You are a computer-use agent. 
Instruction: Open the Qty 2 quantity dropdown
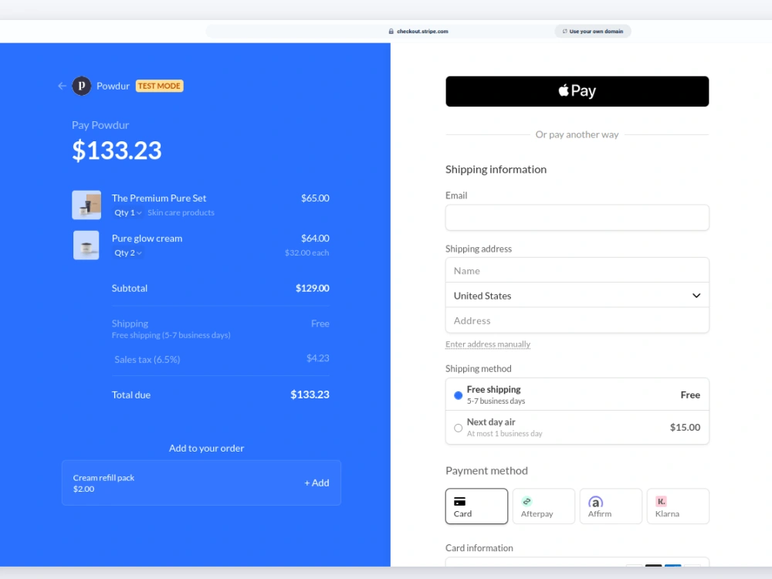[x=128, y=253]
